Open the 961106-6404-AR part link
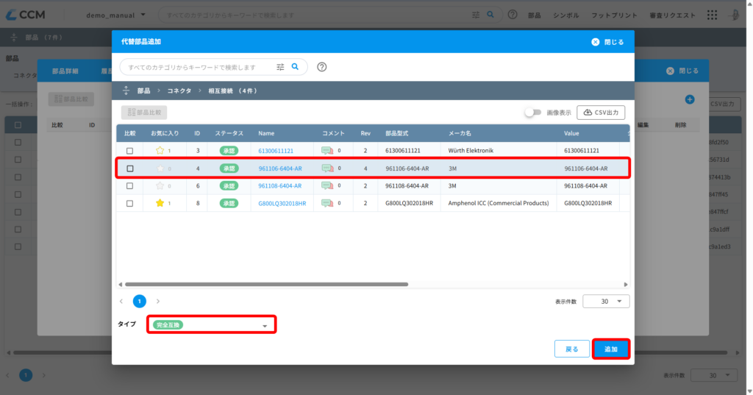 (x=280, y=168)
